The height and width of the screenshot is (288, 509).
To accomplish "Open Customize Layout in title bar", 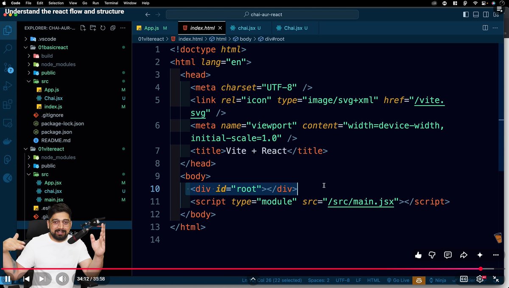I will pyautogui.click(x=497, y=14).
